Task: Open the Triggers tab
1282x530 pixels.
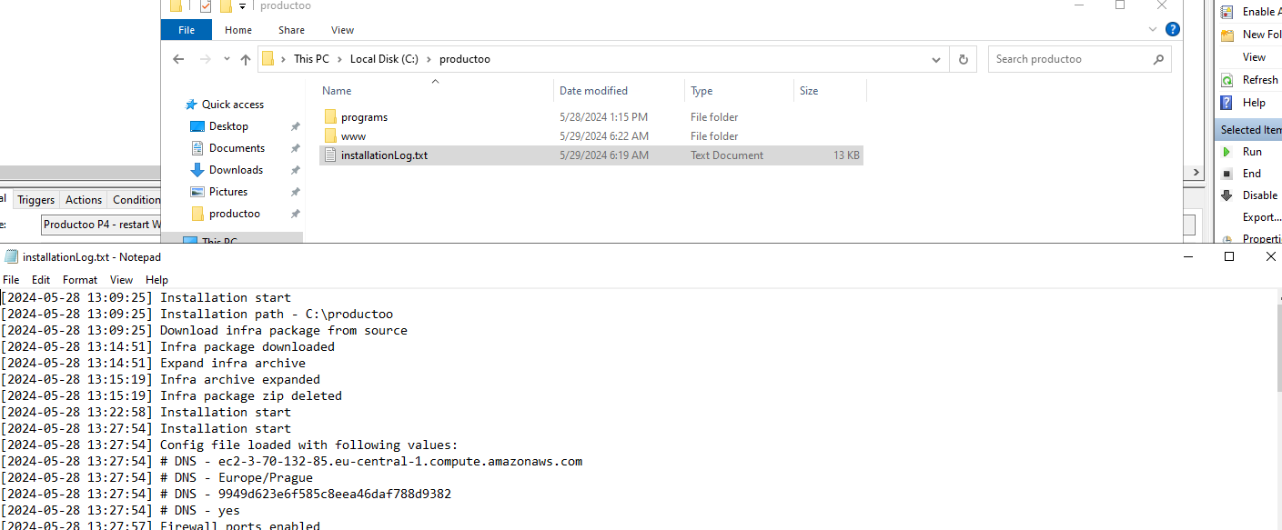Action: [x=36, y=200]
